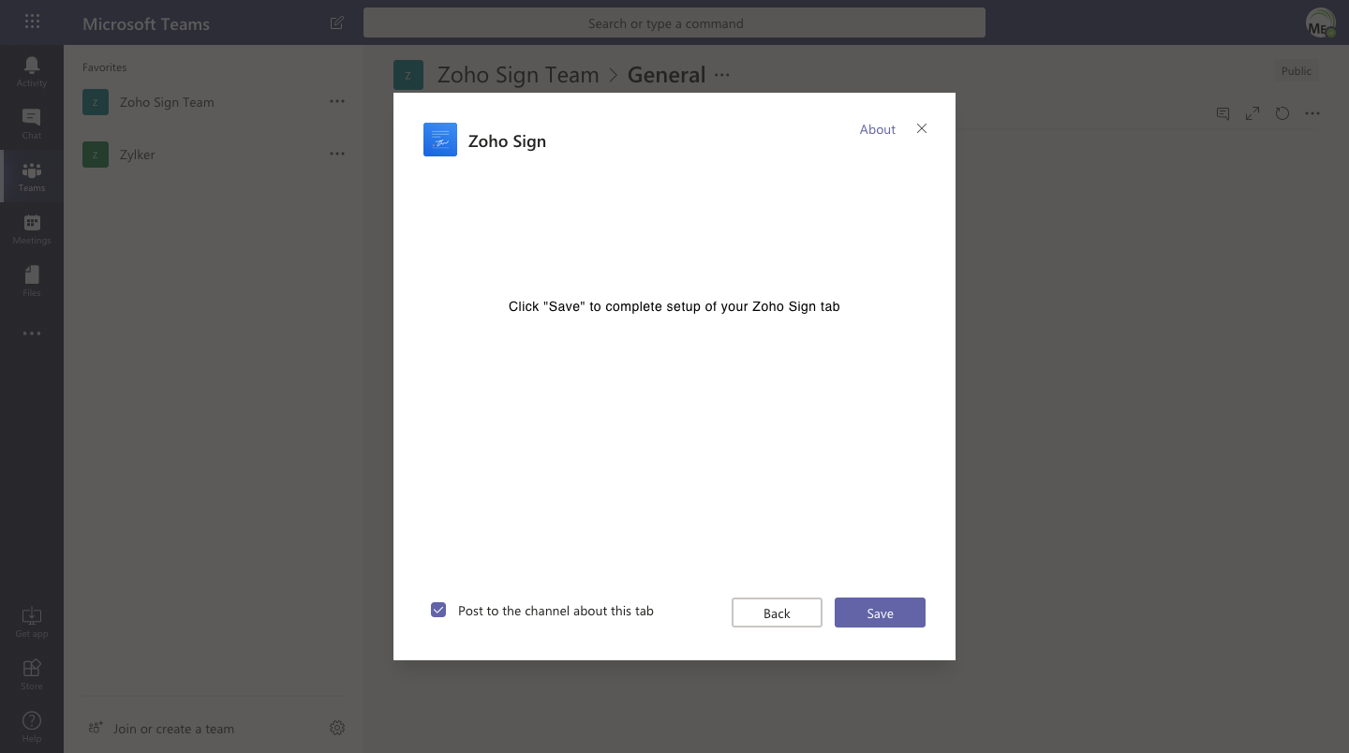The width and height of the screenshot is (1349, 753).
Task: Click Join or create a team
Action: pos(173,729)
